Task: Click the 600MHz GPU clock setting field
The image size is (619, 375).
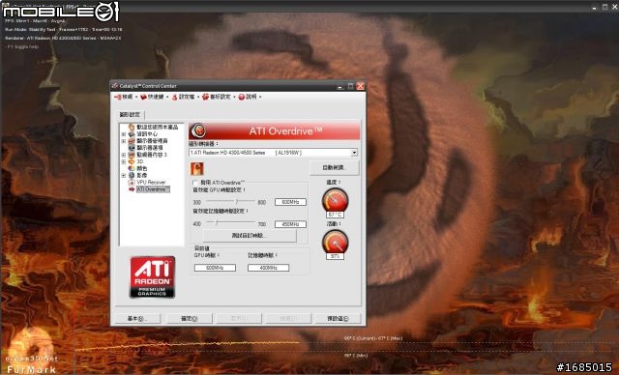Action: (x=290, y=202)
